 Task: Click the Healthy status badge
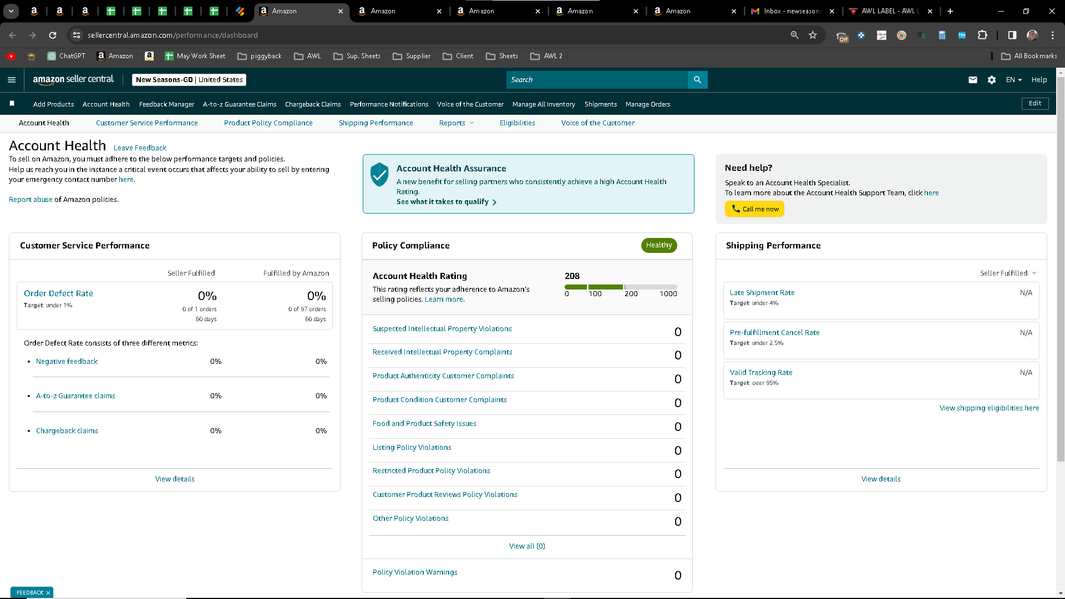pyautogui.click(x=659, y=245)
